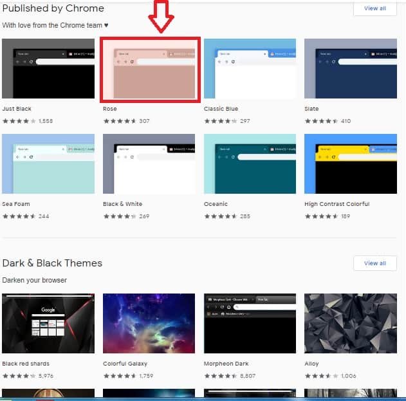Click the Black red shards title
The image size is (406, 401).
pos(26,364)
